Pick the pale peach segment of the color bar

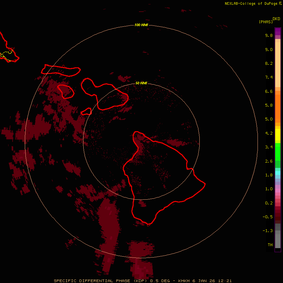(278, 64)
